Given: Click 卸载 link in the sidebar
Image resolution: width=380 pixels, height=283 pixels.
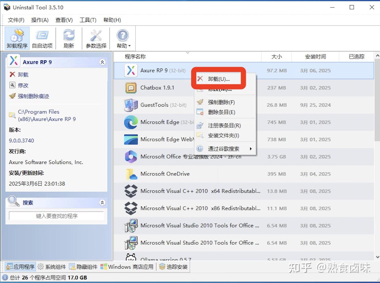Looking at the screenshot, I should pyautogui.click(x=23, y=74).
